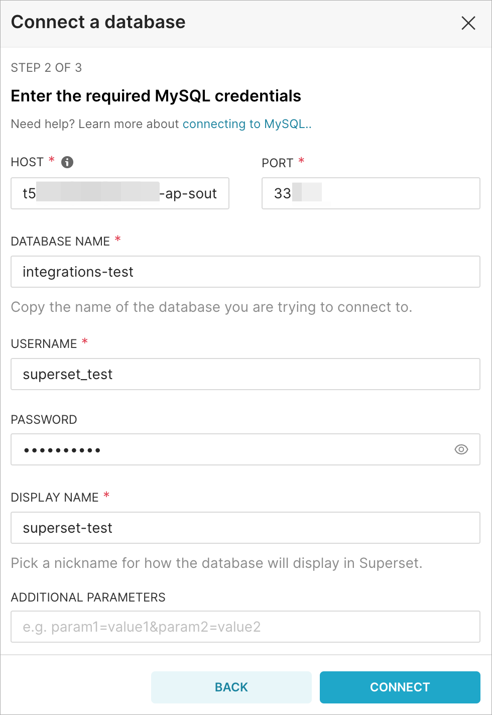This screenshot has width=492, height=715.
Task: Click the helper text under DISPLAY NAME
Action: (x=217, y=563)
